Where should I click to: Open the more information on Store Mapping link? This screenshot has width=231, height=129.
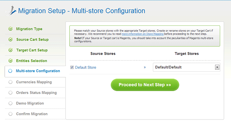click(142, 34)
